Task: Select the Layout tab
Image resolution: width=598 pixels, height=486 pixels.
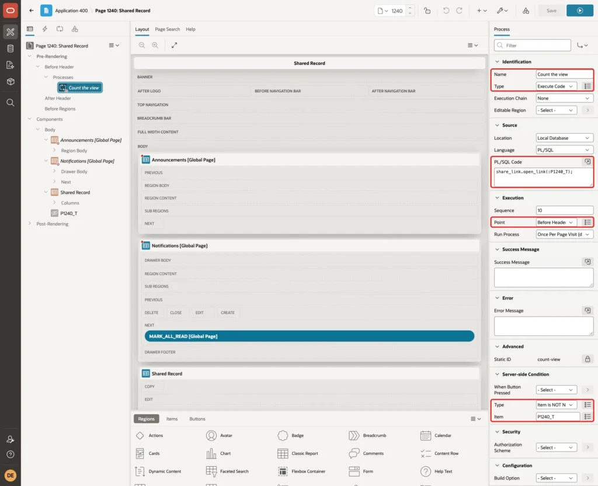Action: 142,29
